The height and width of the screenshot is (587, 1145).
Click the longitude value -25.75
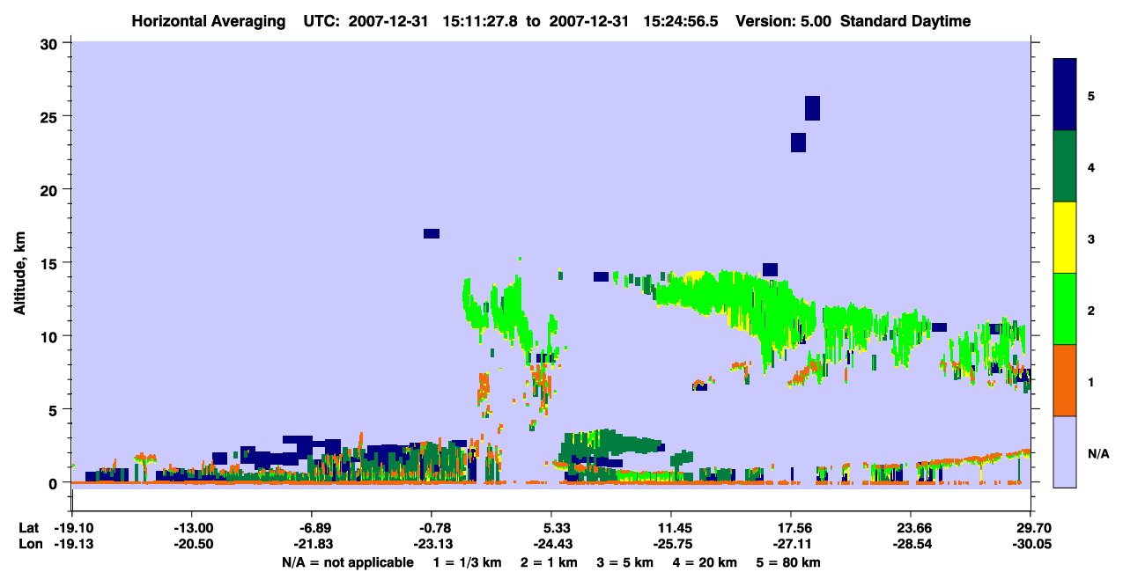671,544
